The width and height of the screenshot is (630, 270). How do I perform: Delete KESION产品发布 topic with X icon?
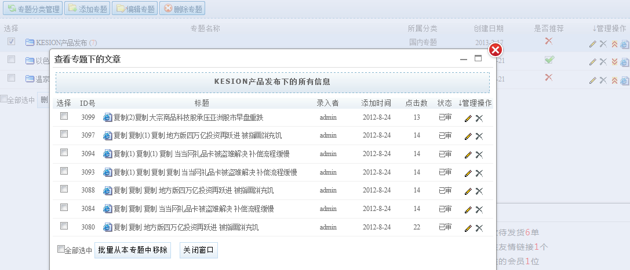pos(603,44)
